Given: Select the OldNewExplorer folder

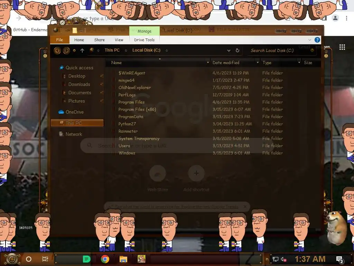Looking at the screenshot, I should 134,88.
